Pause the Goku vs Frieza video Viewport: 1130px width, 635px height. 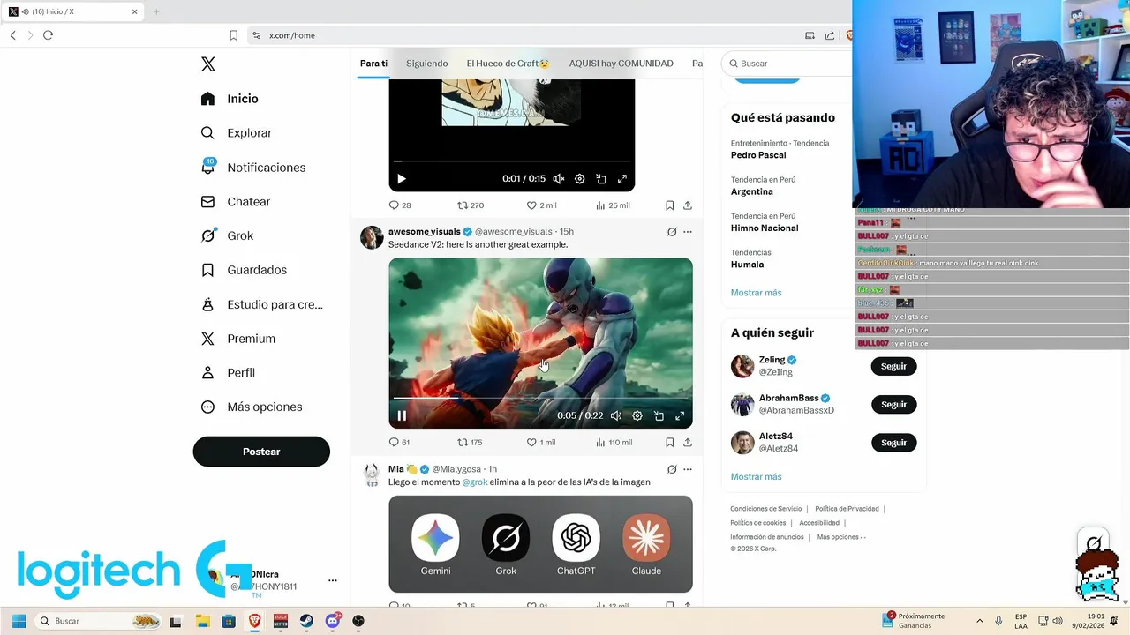402,415
